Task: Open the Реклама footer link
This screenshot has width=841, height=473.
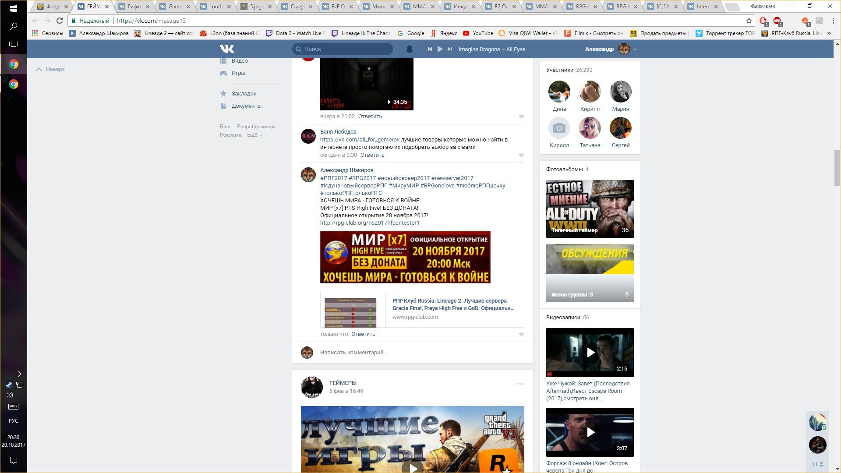Action: pyautogui.click(x=230, y=135)
